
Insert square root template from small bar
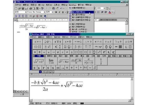[99, 52]
